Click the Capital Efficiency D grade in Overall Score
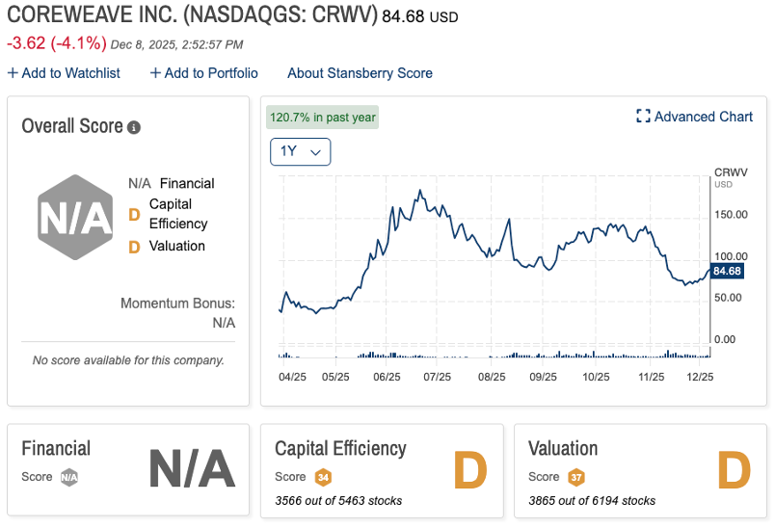 (x=134, y=214)
